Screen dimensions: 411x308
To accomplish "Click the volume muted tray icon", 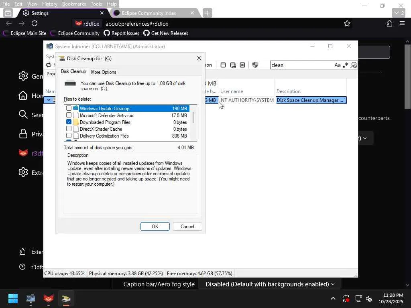I will 369,298.
